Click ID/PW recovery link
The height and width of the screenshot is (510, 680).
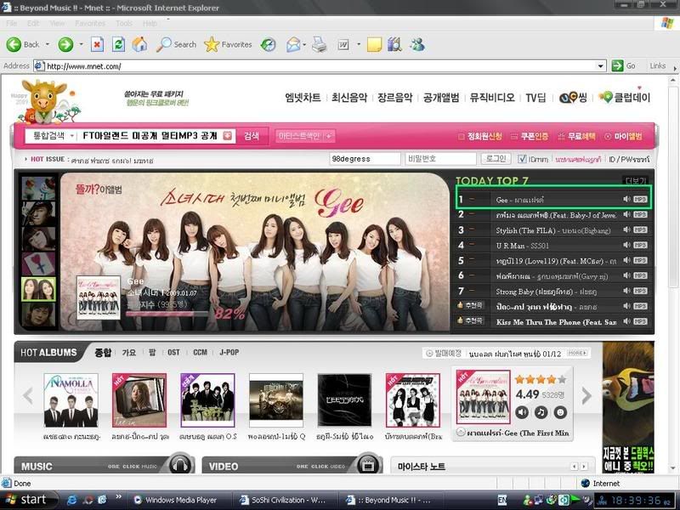pyautogui.click(x=629, y=160)
